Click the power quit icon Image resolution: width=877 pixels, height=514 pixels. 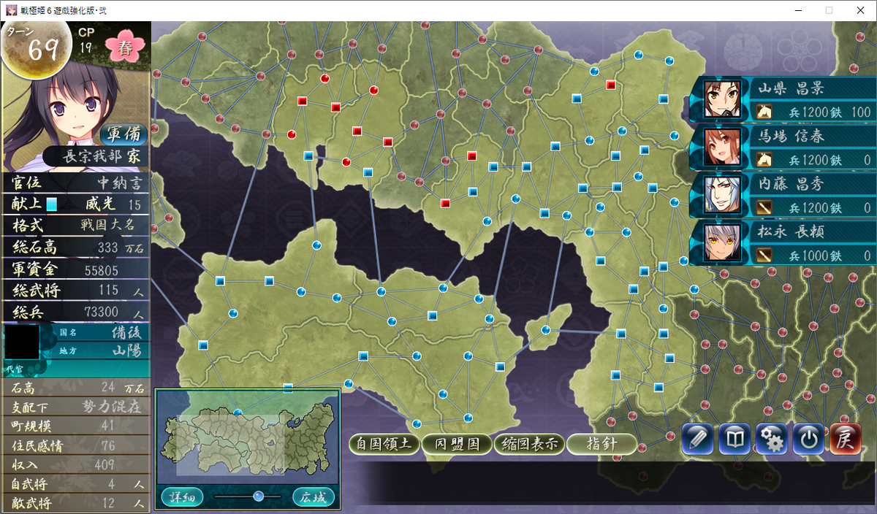pos(808,439)
